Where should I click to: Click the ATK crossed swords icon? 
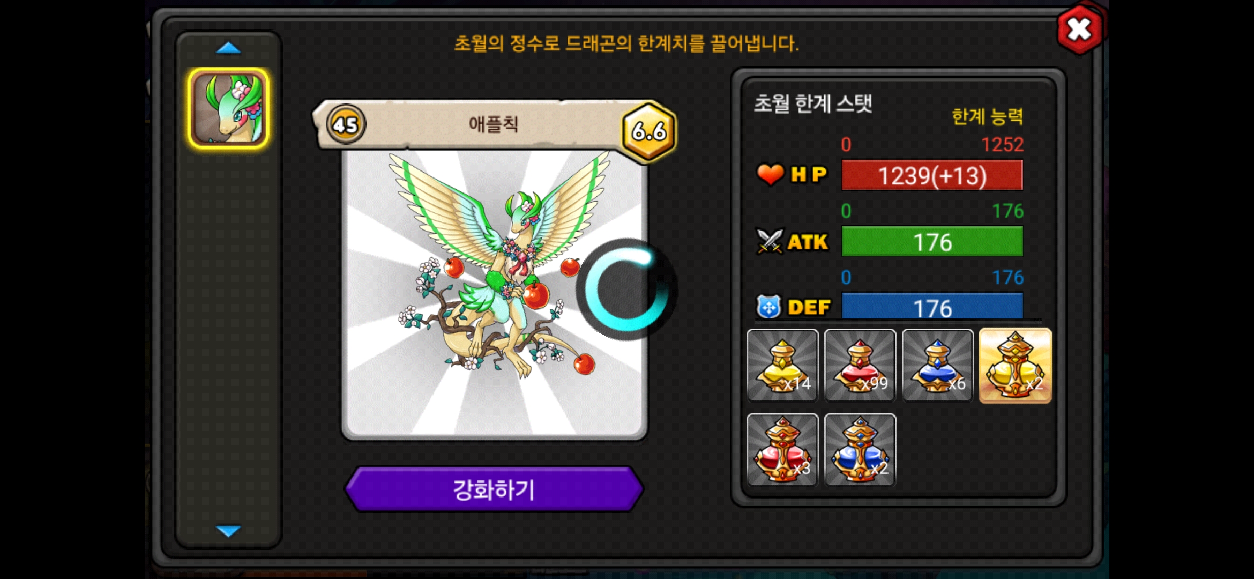(770, 241)
